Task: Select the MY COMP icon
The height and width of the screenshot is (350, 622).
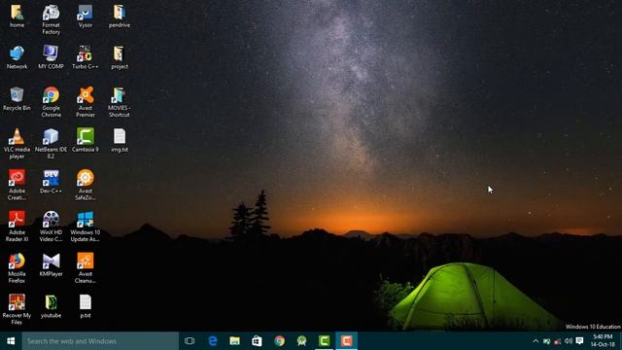Action: pos(51,57)
